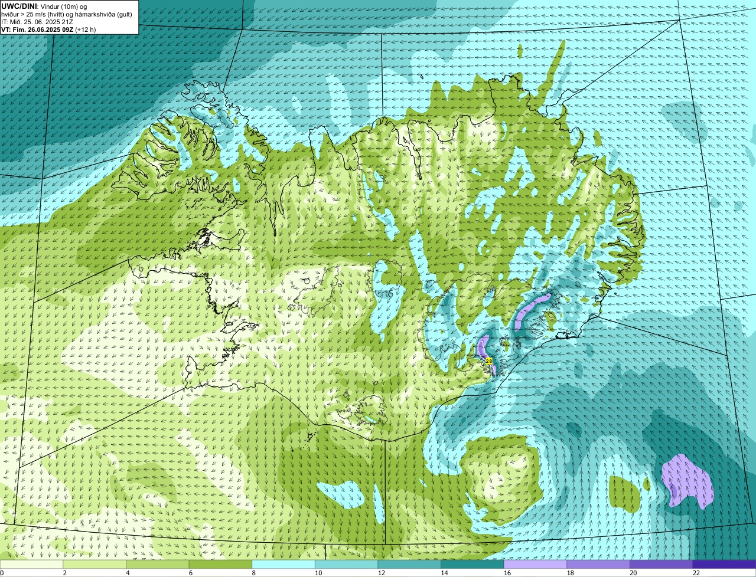Screen dimensions: 756x577
Task: Click the "16" label on the color scale
Action: (507, 573)
